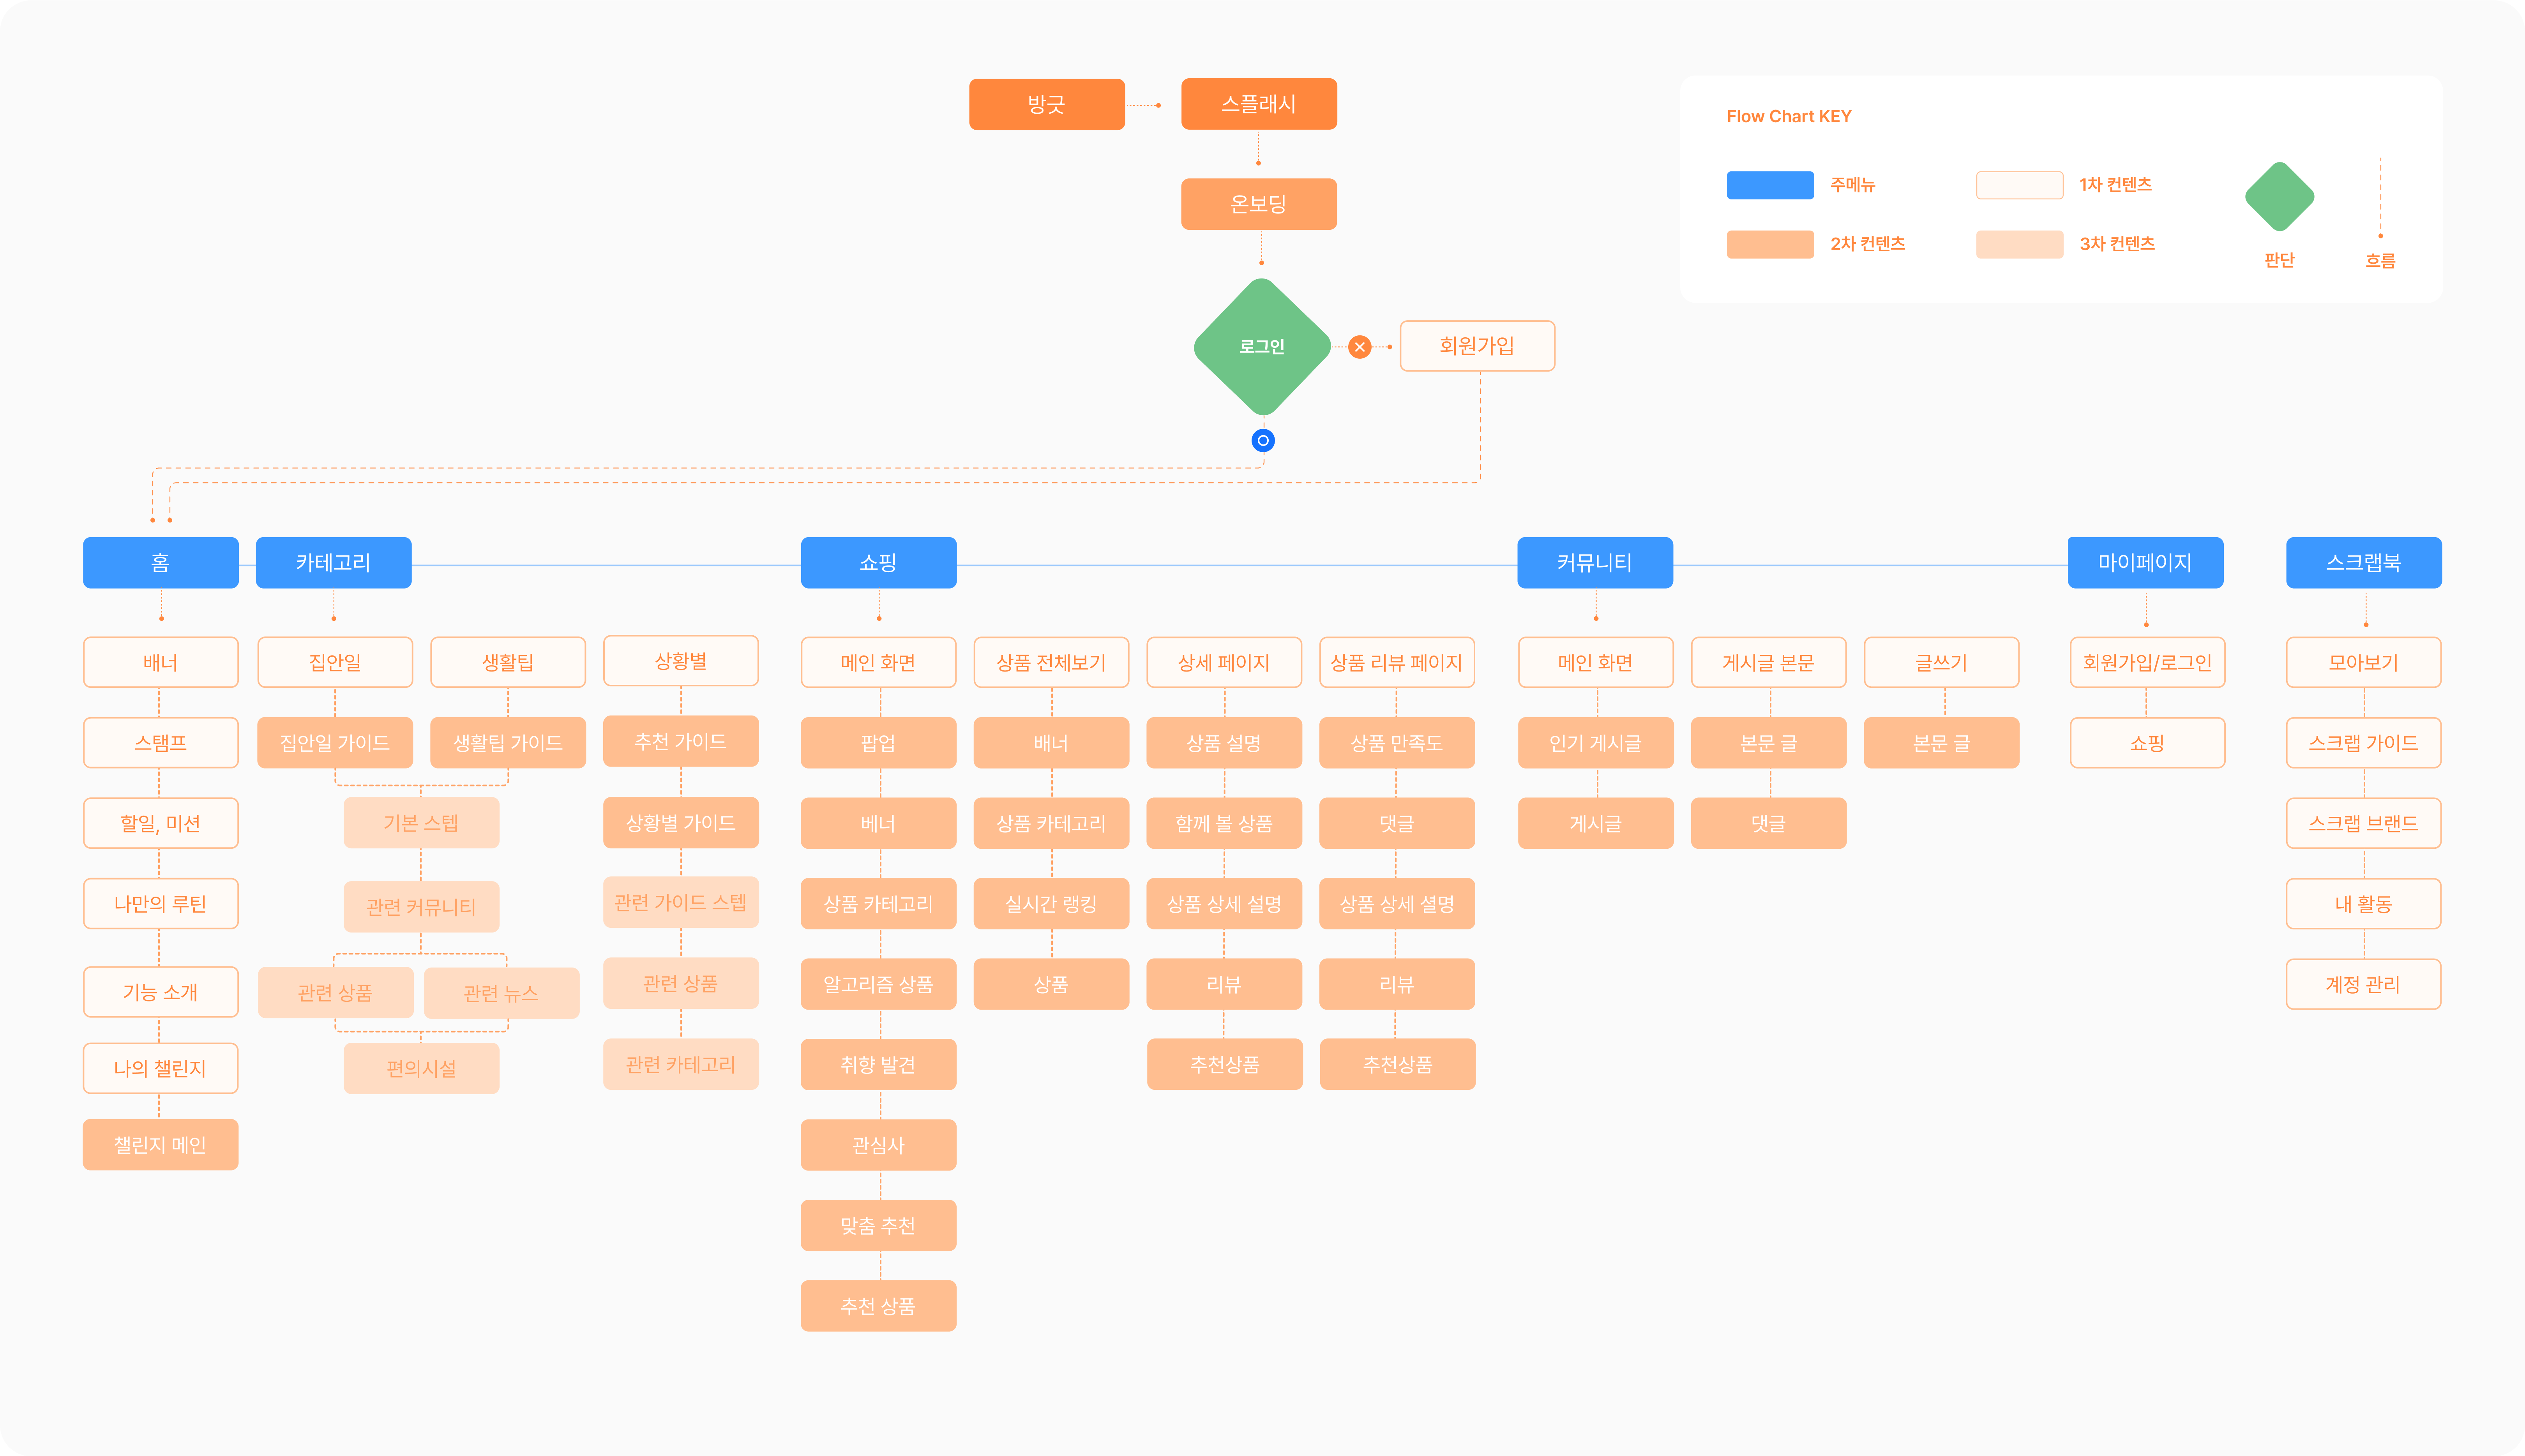Select the 편의시설 third-level node

(x=421, y=1068)
